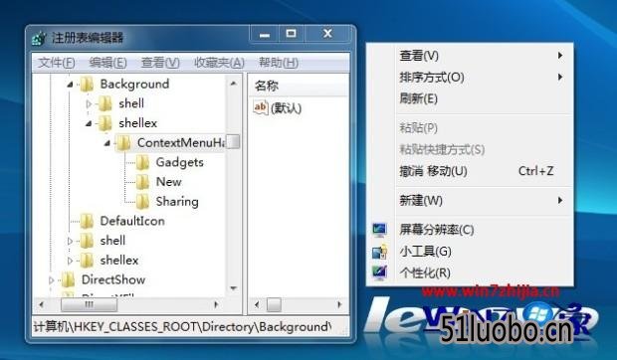Click the New key folder icon

pyautogui.click(x=142, y=182)
